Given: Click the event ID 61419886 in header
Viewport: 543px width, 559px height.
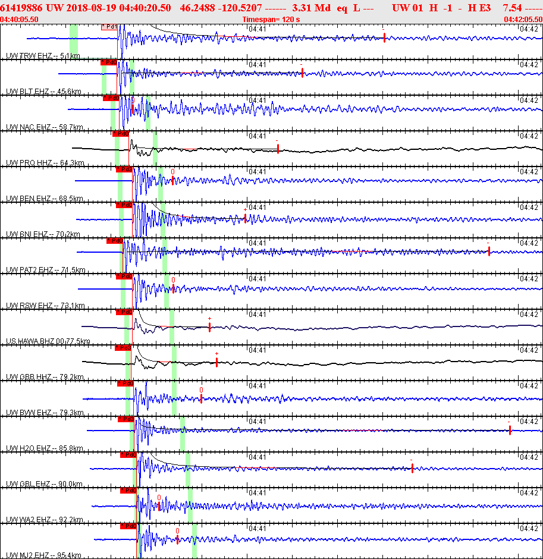Looking at the screenshot, I should coord(21,8).
